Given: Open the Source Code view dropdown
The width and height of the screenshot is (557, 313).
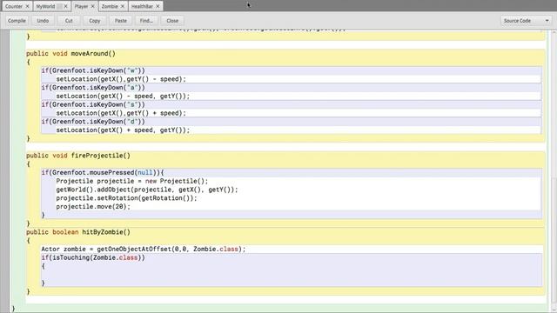Looking at the screenshot, I should [526, 21].
